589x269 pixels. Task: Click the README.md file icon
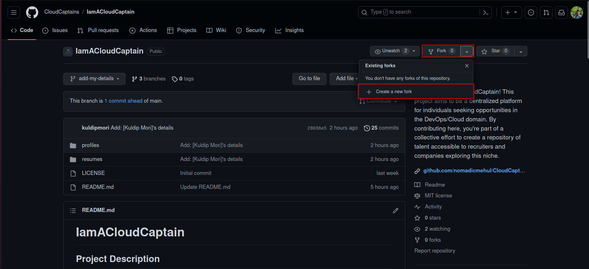[73, 187]
